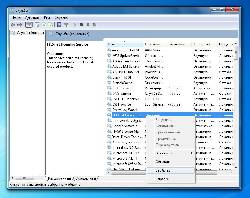
Task: Sort services by the Имя column header
Action: click(x=124, y=44)
